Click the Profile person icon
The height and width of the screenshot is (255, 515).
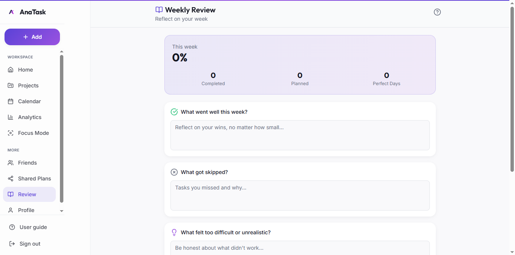coord(11,210)
